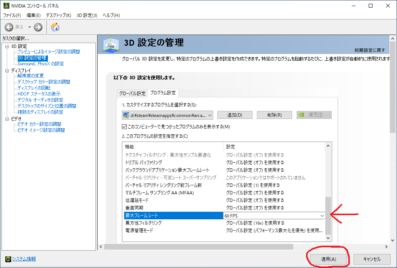Open the デスクトップ(K) menu
The width and height of the screenshot is (397, 268).
coord(58,15)
